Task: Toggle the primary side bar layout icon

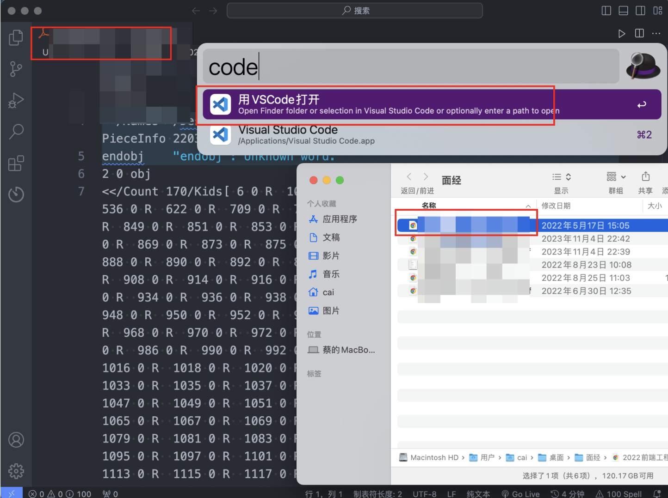Action: click(606, 11)
